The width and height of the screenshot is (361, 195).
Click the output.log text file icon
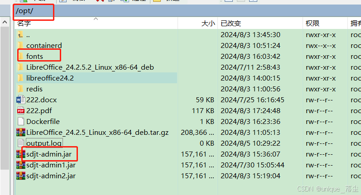tap(21, 143)
